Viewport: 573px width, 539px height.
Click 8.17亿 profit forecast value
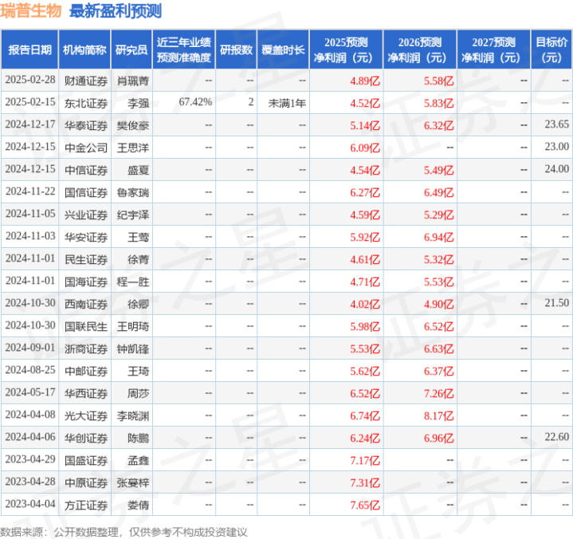[438, 415]
